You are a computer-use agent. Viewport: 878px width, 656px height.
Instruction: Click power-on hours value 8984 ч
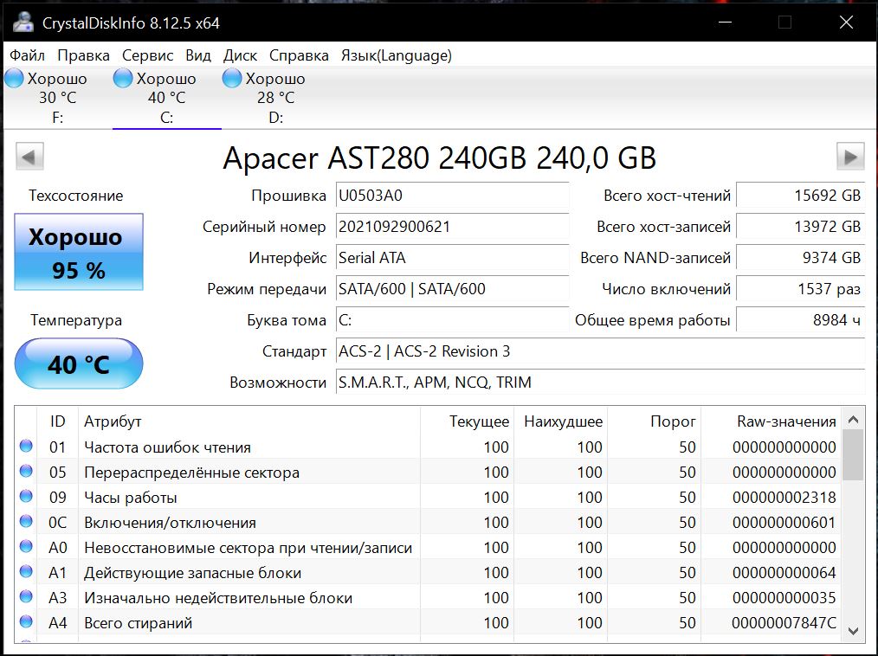click(800, 320)
